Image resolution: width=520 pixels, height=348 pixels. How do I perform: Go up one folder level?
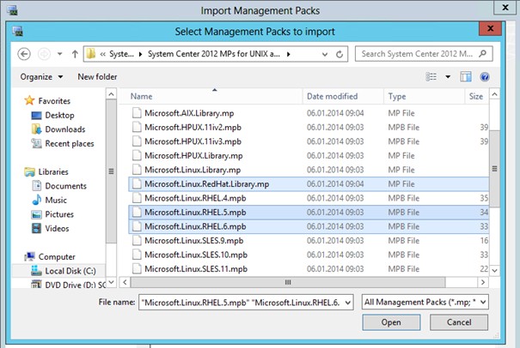[x=75, y=54]
